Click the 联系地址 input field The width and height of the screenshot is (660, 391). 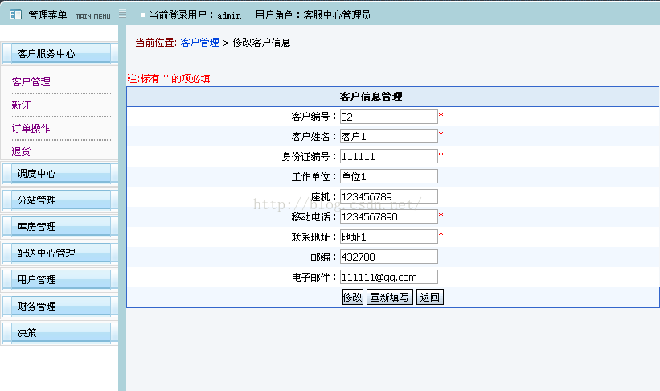tap(389, 237)
